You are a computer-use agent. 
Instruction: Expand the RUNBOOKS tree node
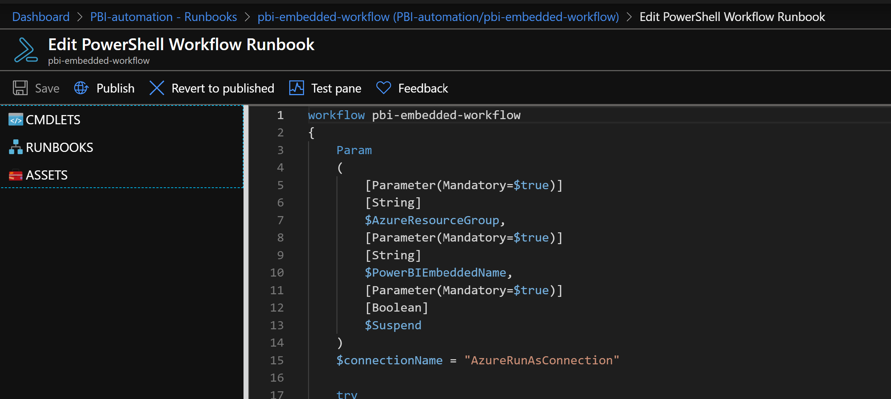59,147
